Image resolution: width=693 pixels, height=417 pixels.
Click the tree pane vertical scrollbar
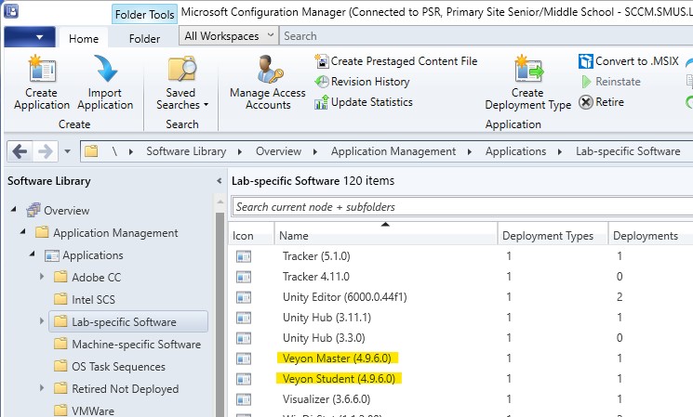[220, 313]
